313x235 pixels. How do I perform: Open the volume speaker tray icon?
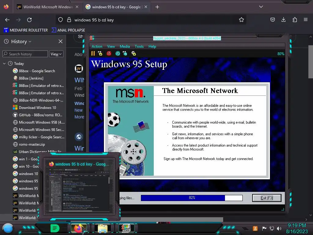(279, 228)
